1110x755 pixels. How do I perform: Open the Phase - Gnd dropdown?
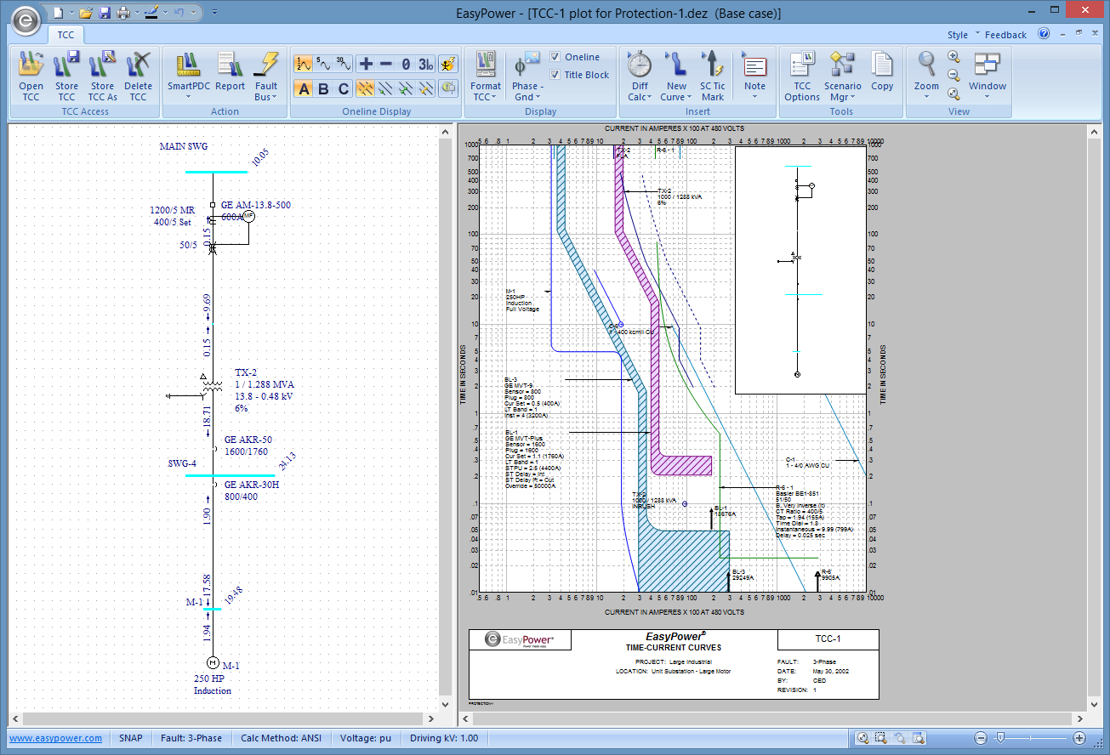coord(527,76)
